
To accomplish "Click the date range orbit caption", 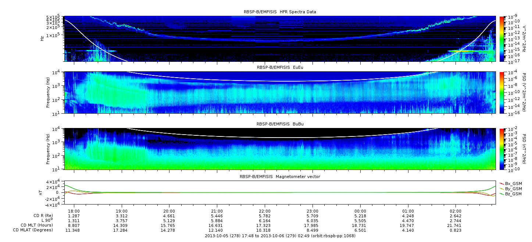I will click(x=279, y=235).
